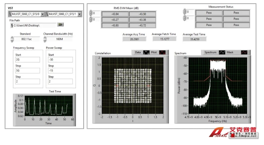The image size is (264, 145).
Task: Adjust the top RMS EVM Mean index spinner
Action: pos(91,14)
